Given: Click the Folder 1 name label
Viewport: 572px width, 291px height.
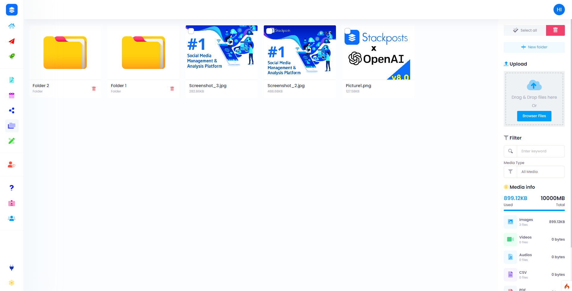Looking at the screenshot, I should click(119, 86).
